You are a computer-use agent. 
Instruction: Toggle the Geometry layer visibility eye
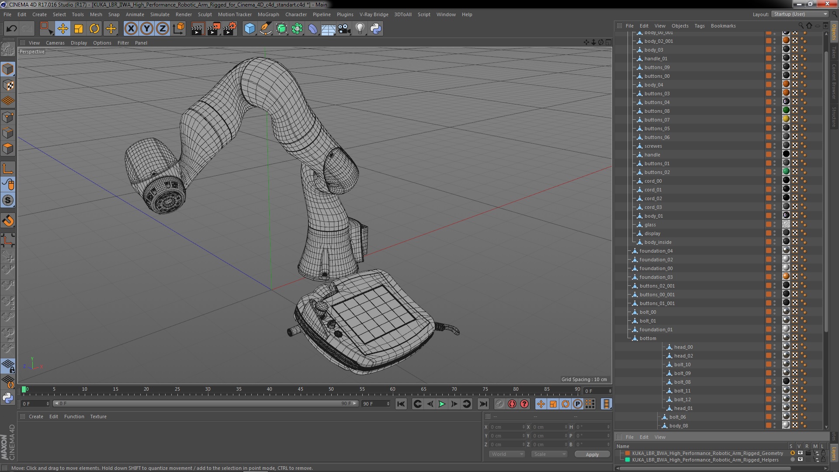(800, 453)
